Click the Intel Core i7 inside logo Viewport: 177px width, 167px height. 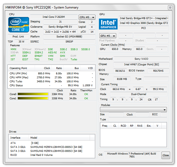19,25
